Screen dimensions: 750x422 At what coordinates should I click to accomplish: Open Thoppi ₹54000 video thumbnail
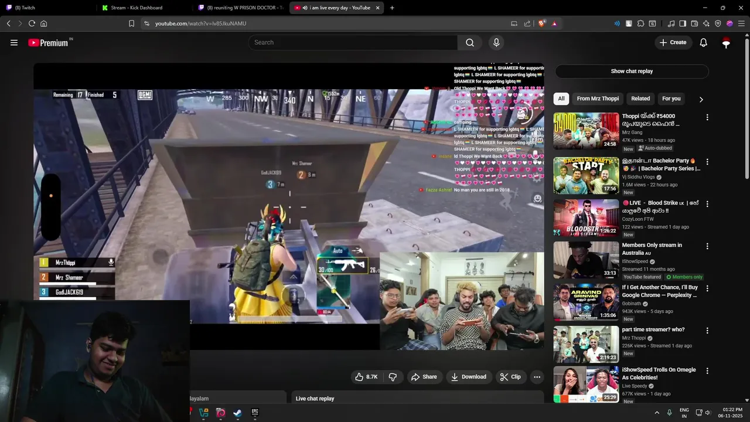coord(586,131)
